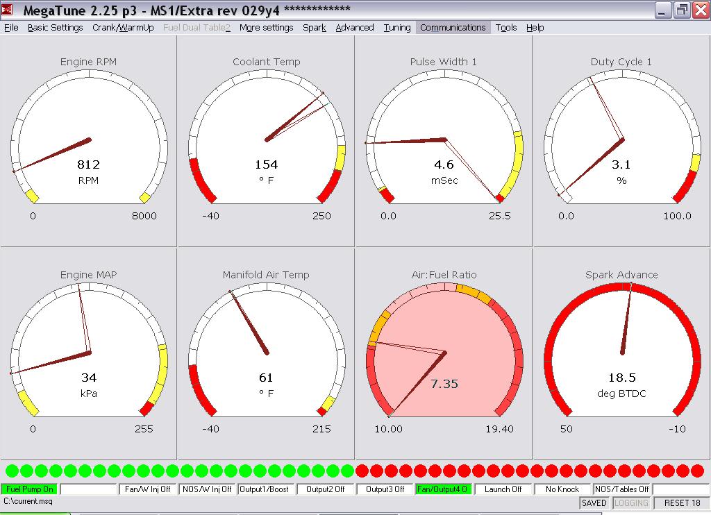Open the Spark menu
This screenshot has width=711, height=515.
[x=315, y=28]
